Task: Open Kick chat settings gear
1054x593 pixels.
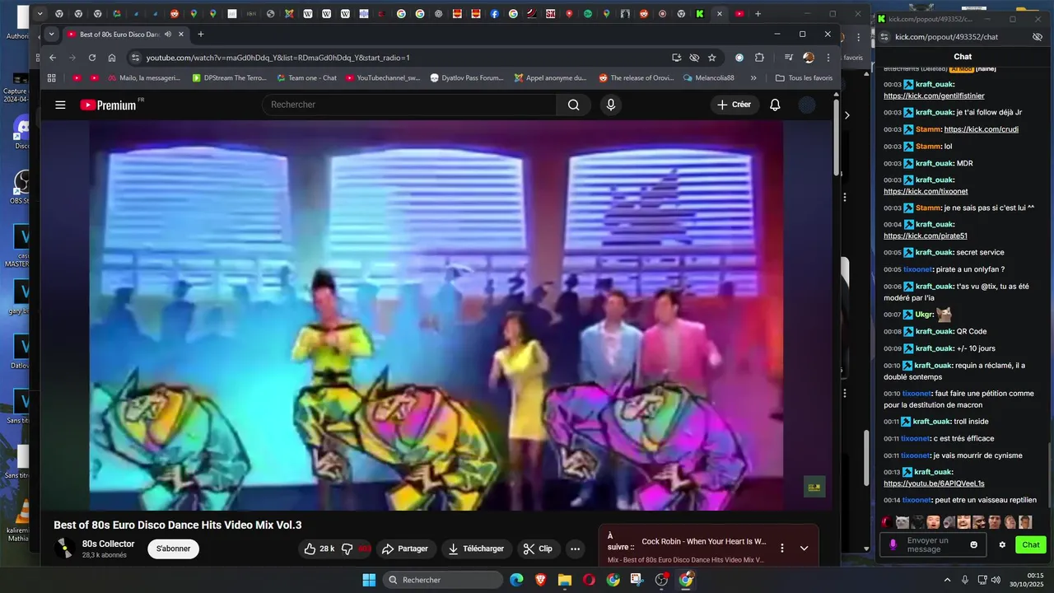Action: tap(1002, 544)
